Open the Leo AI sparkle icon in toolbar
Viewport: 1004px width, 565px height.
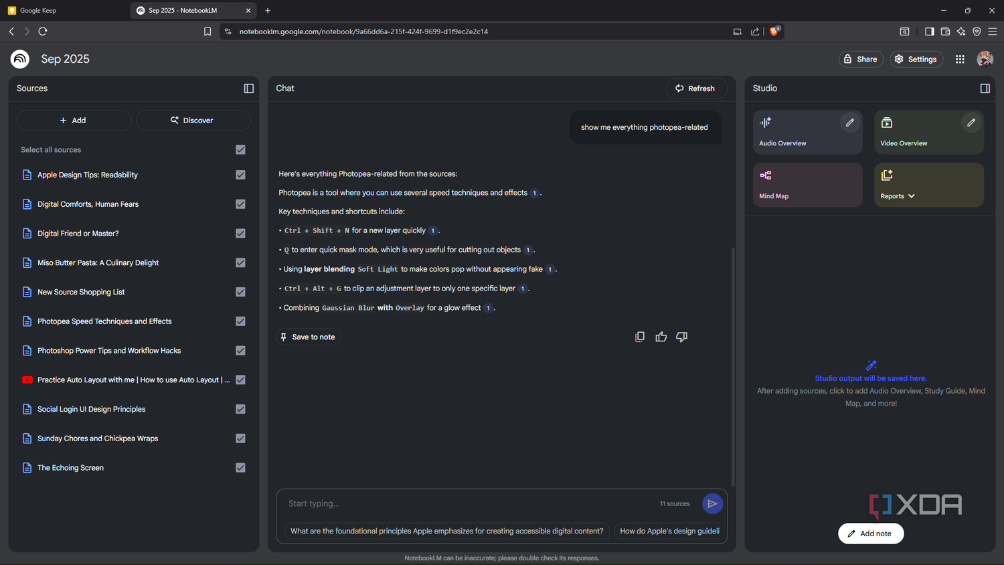pyautogui.click(x=961, y=31)
